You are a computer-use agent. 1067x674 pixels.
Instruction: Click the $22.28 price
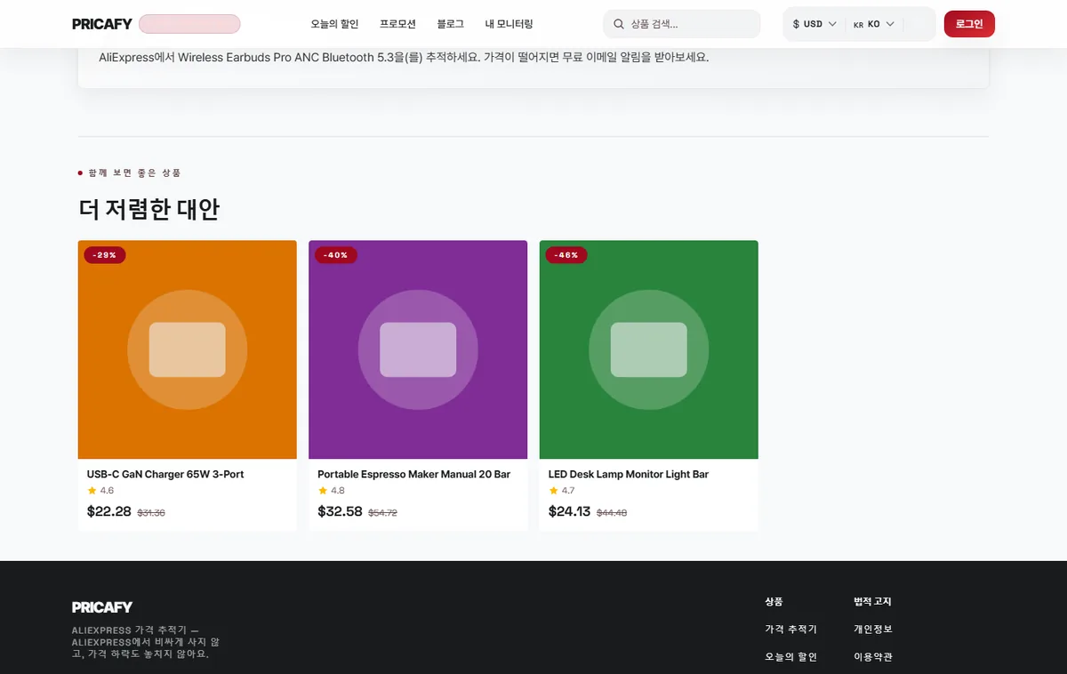pos(108,511)
